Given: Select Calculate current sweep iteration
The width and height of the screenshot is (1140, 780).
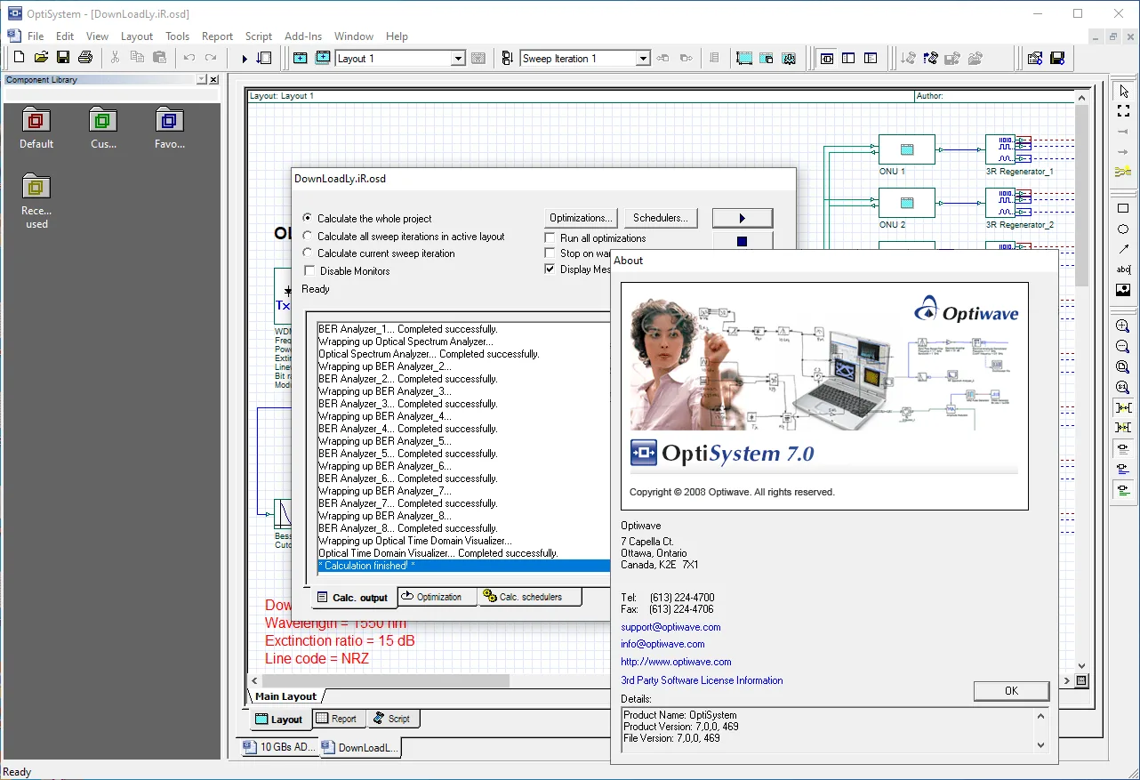Looking at the screenshot, I should pos(308,253).
